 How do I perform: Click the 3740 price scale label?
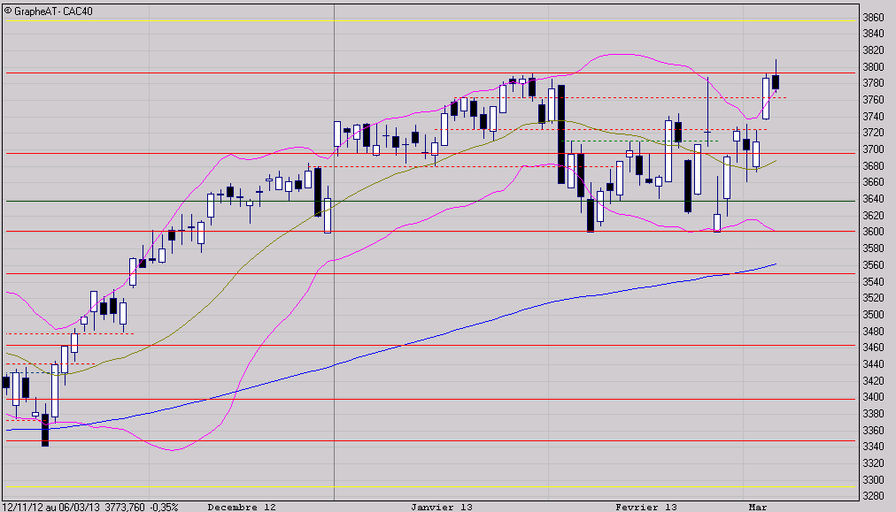click(x=873, y=117)
